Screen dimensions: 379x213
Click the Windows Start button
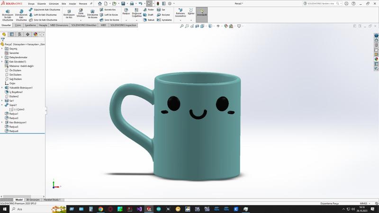[x=5, y=209]
